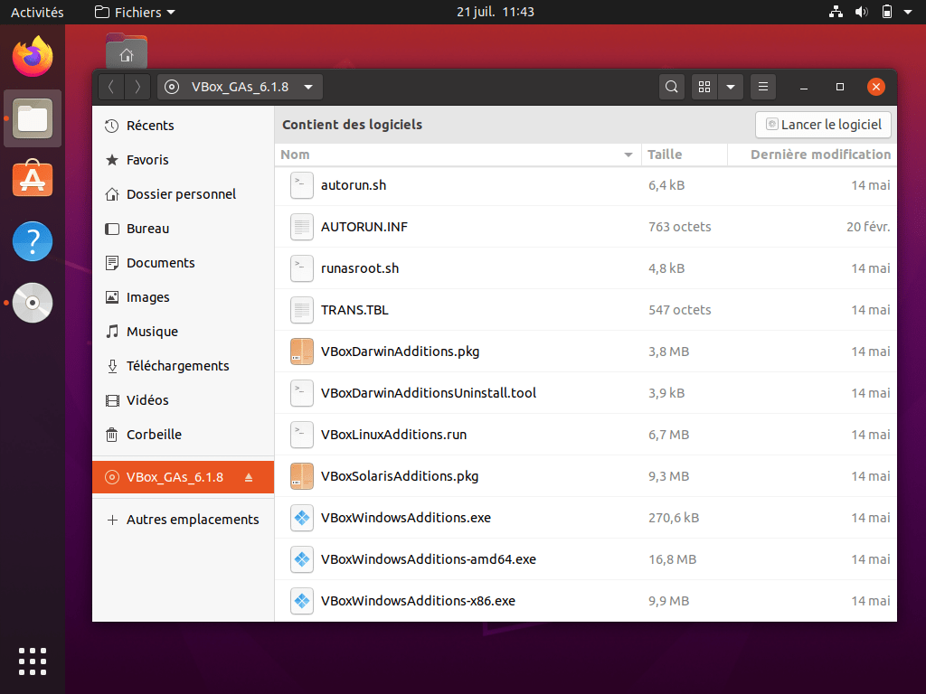Sort by the Nom column
Viewport: 926px width, 694px height.
(x=458, y=155)
